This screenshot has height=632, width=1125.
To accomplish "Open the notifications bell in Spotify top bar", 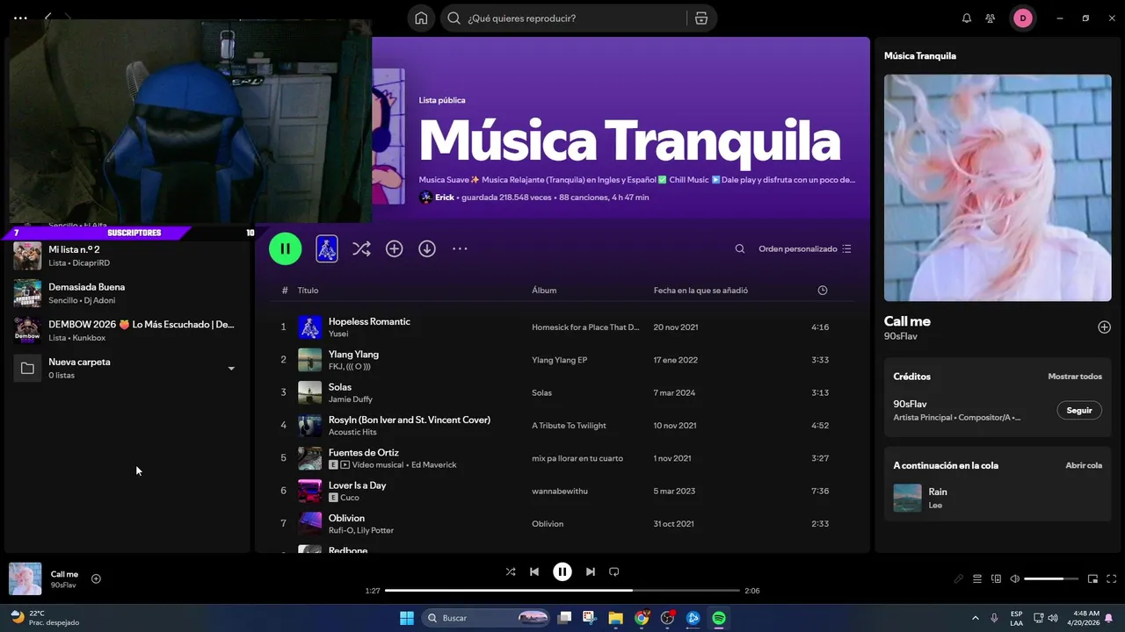I will (967, 18).
